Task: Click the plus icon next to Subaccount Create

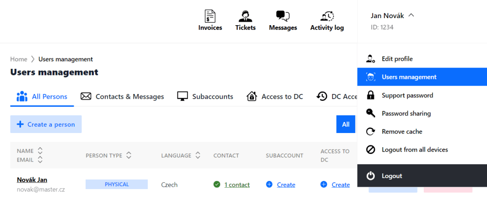Action: [269, 184]
